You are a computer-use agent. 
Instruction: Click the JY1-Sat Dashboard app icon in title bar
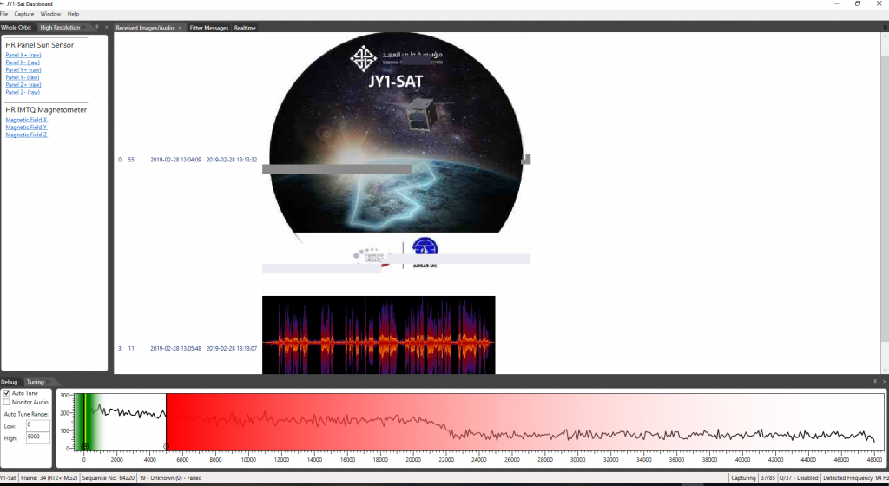(x=3, y=4)
